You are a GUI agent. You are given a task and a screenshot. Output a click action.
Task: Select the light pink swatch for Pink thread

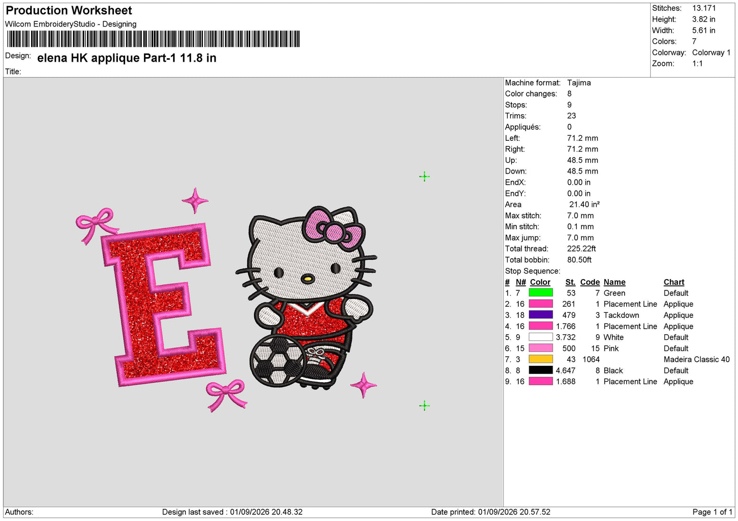540,349
